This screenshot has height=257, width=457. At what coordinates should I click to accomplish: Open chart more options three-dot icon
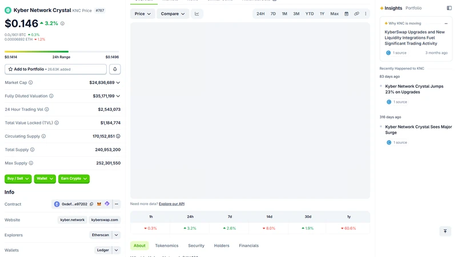(366, 14)
